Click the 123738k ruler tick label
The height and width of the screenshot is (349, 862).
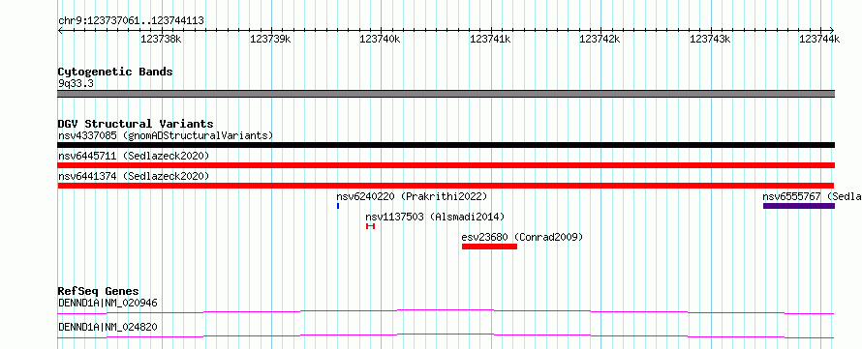pos(161,39)
